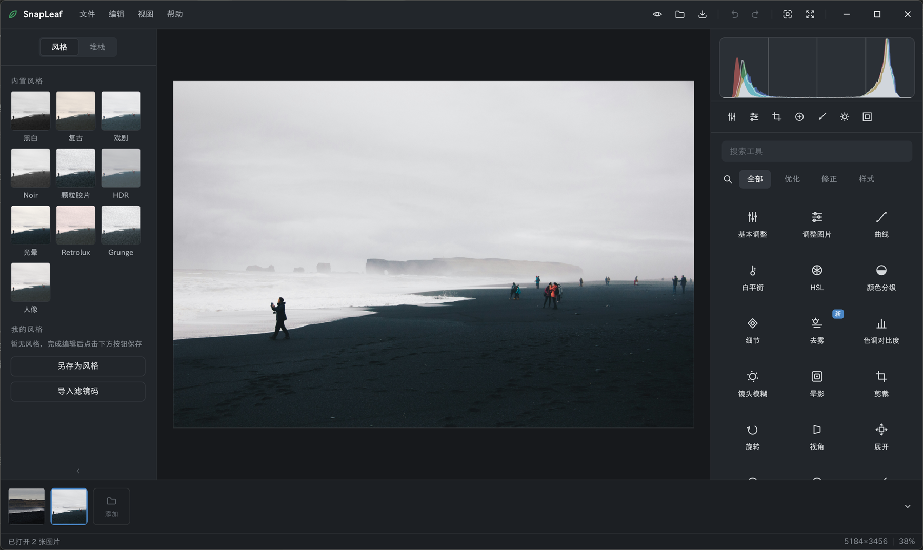Open the 基本调整 tool
923x550 pixels.
(752, 225)
